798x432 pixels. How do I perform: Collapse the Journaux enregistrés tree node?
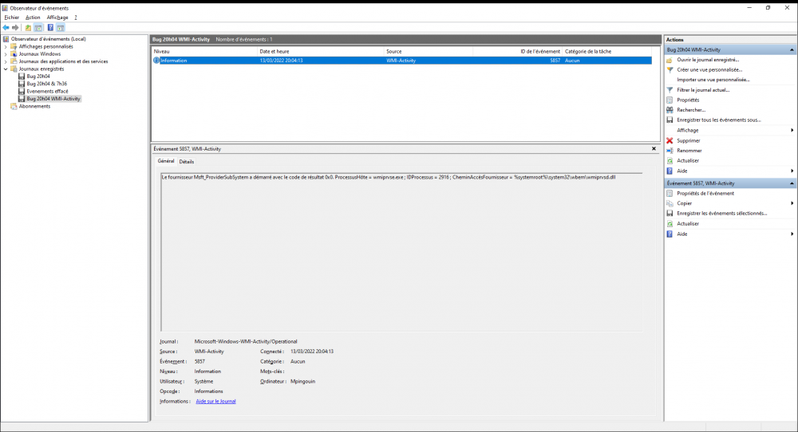coord(5,69)
